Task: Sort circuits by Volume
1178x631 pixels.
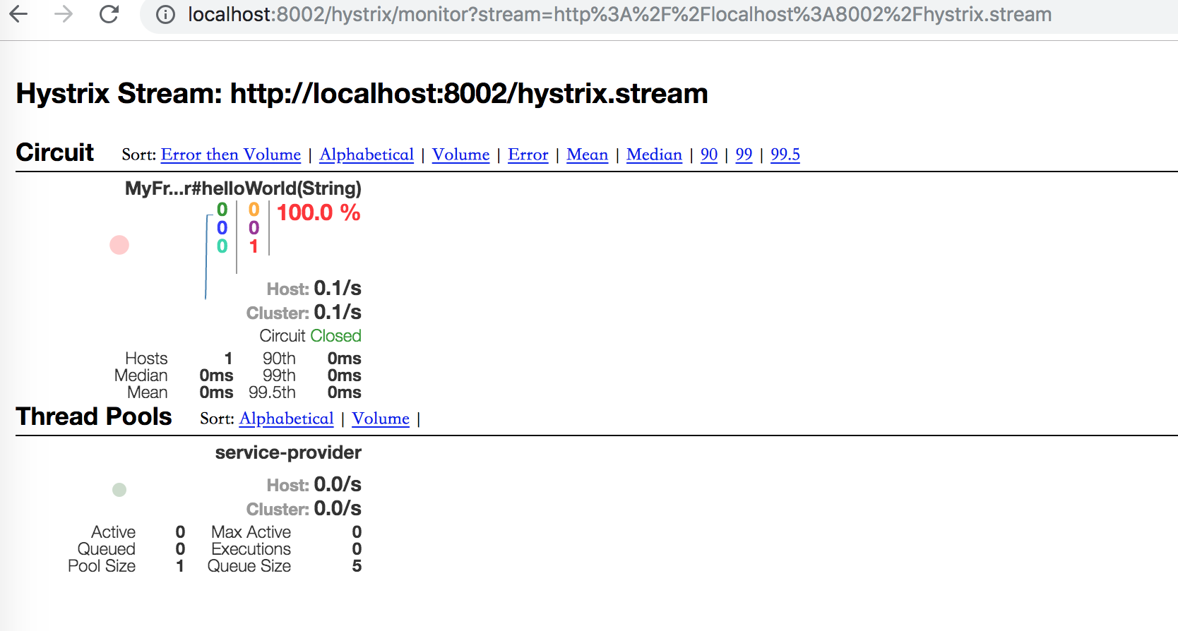Action: 460,155
